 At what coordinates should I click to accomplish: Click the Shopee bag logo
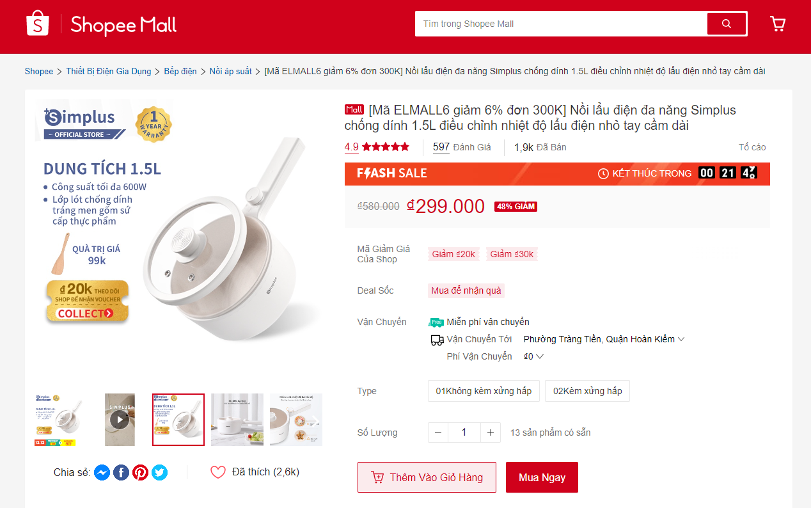tap(37, 24)
